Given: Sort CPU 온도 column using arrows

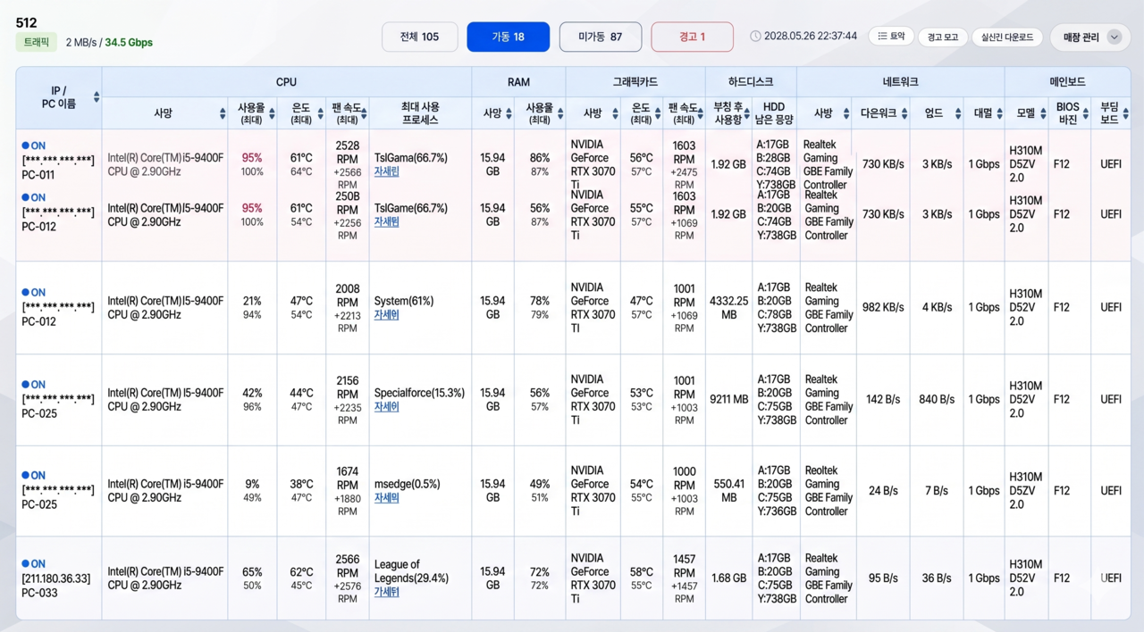Looking at the screenshot, I should [x=320, y=113].
